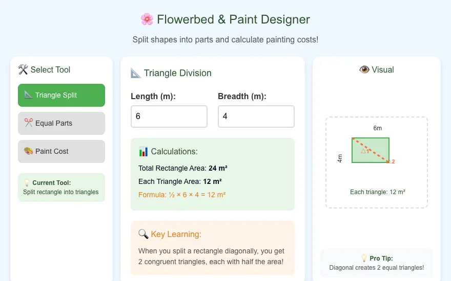Click the triangle ruler icon in Triangle Division heading

(136, 73)
